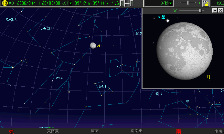224x134 pixels.
Task: Step time forward with right arrow
Action: click(x=132, y=3)
